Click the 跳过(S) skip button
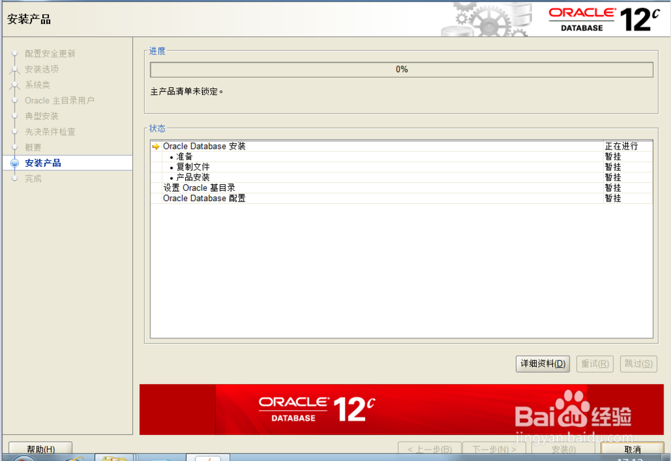Screen dimensions: 671x461 click(637, 364)
